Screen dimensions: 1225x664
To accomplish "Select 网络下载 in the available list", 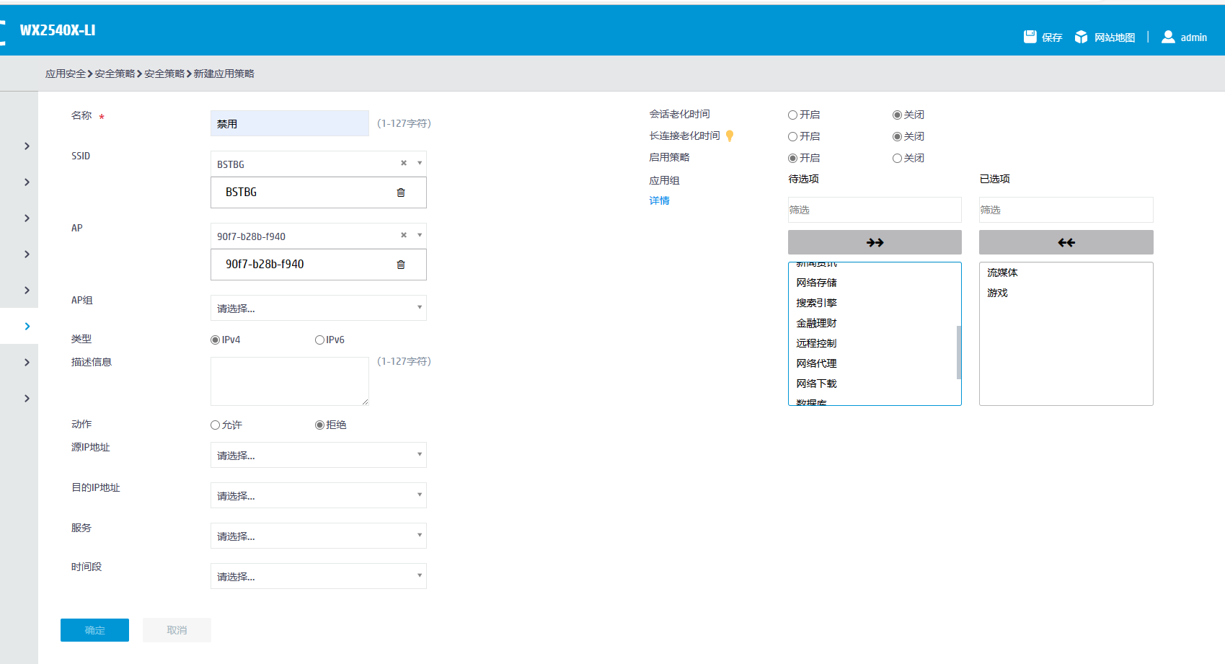I will point(817,384).
